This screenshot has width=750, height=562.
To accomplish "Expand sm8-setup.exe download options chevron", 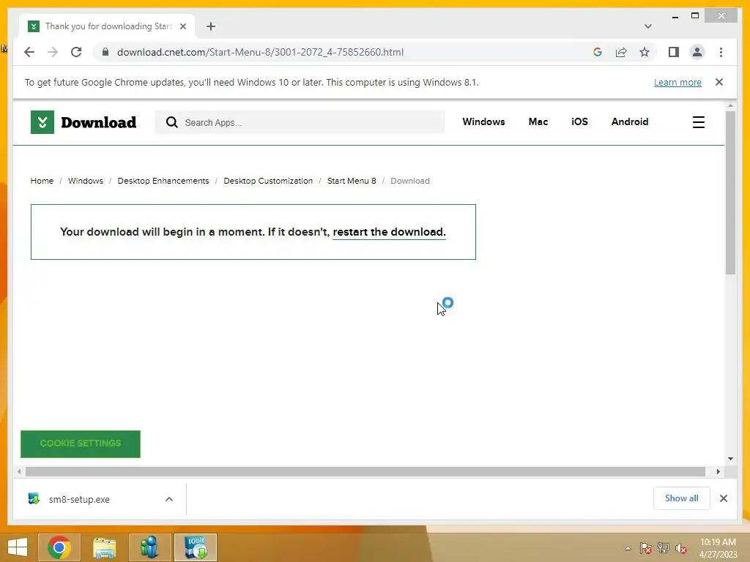I will point(169,499).
